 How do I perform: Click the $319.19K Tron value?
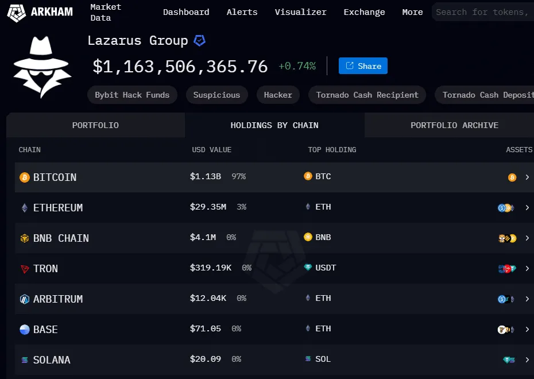(211, 268)
